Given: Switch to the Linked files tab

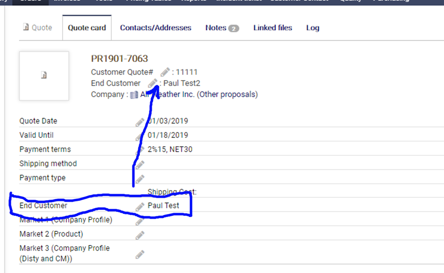Looking at the screenshot, I should (x=272, y=28).
